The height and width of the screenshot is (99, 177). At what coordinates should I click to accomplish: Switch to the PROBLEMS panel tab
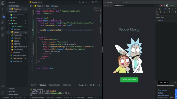pos(67,85)
